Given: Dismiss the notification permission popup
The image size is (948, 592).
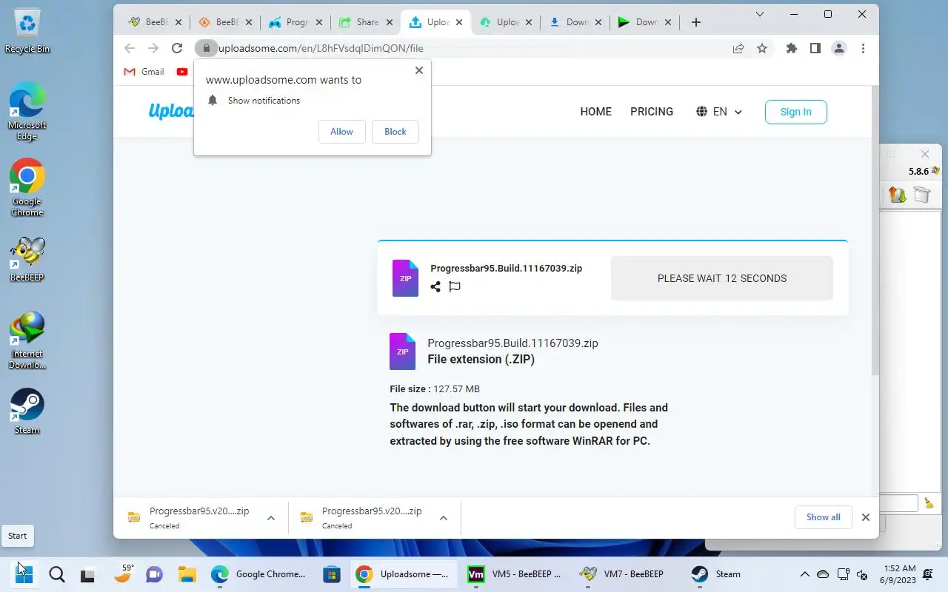Looking at the screenshot, I should tap(419, 70).
